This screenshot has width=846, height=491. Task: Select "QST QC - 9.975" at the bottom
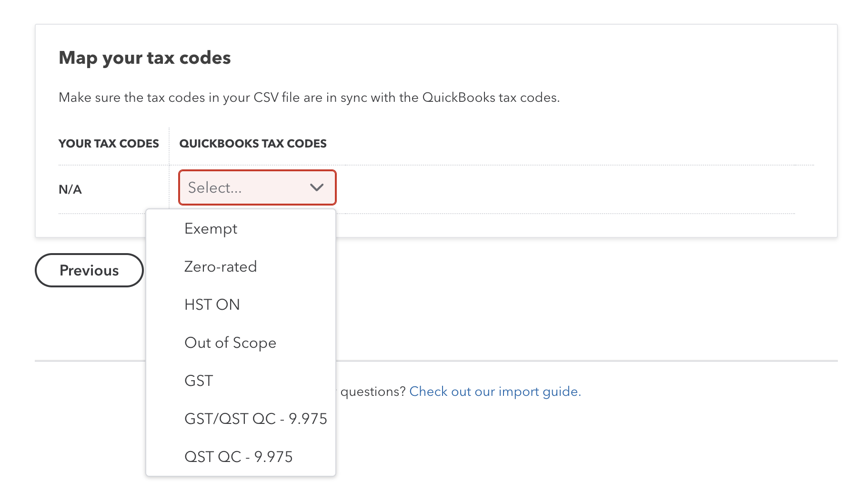(239, 456)
